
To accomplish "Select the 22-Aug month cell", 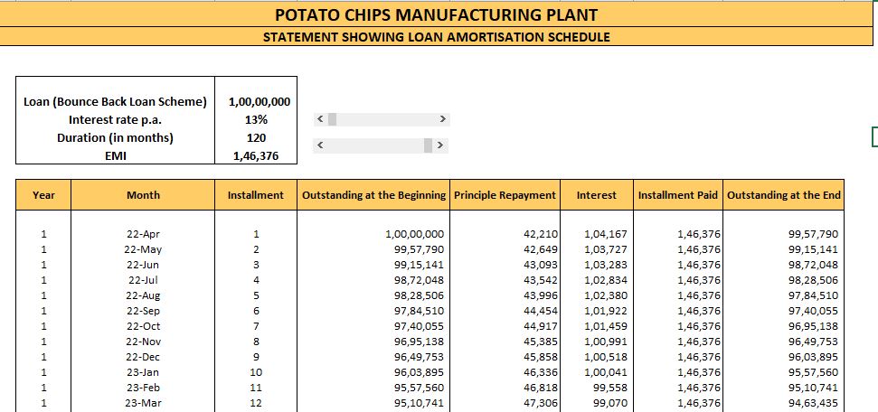I will 143,295.
